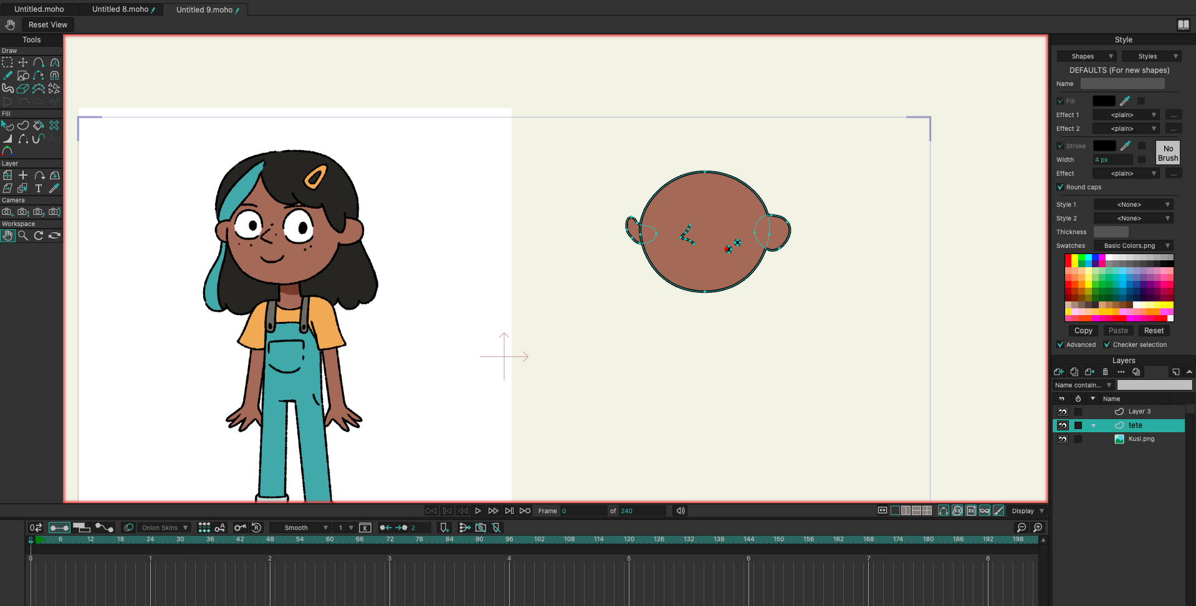Switch to the Untitled 9.moho tab
Image resolution: width=1196 pixels, height=606 pixels.
[x=206, y=9]
